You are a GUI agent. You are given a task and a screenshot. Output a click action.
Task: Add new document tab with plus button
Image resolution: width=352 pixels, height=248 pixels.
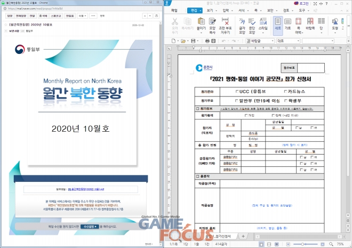pos(243,236)
